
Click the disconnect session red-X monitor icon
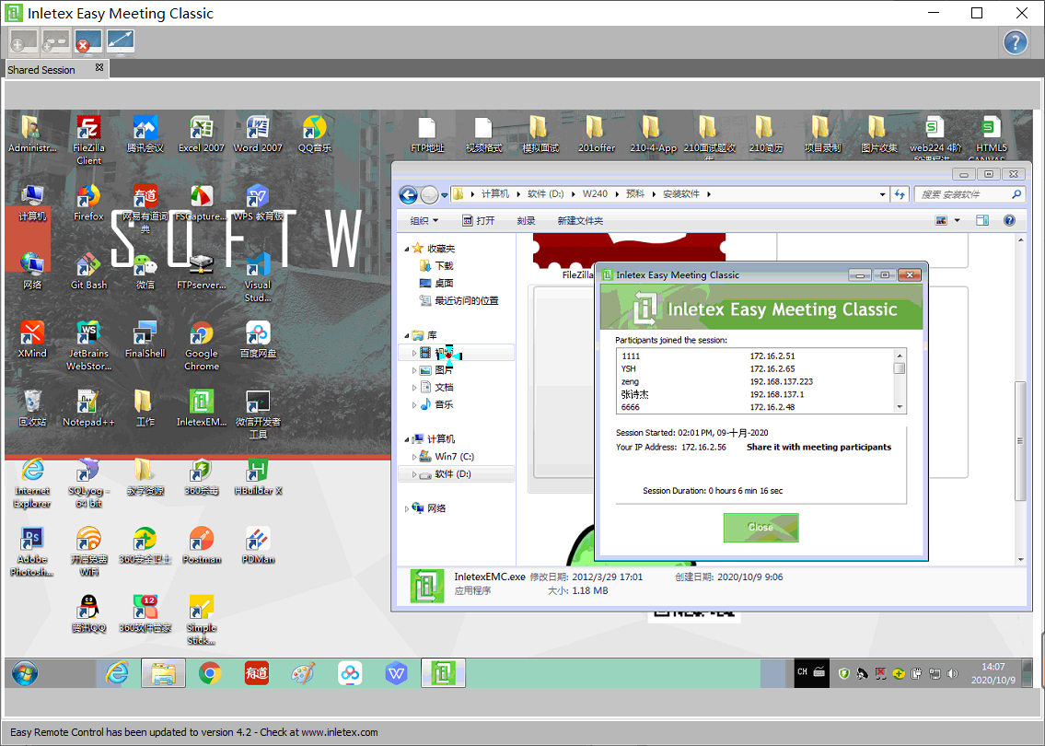point(87,42)
